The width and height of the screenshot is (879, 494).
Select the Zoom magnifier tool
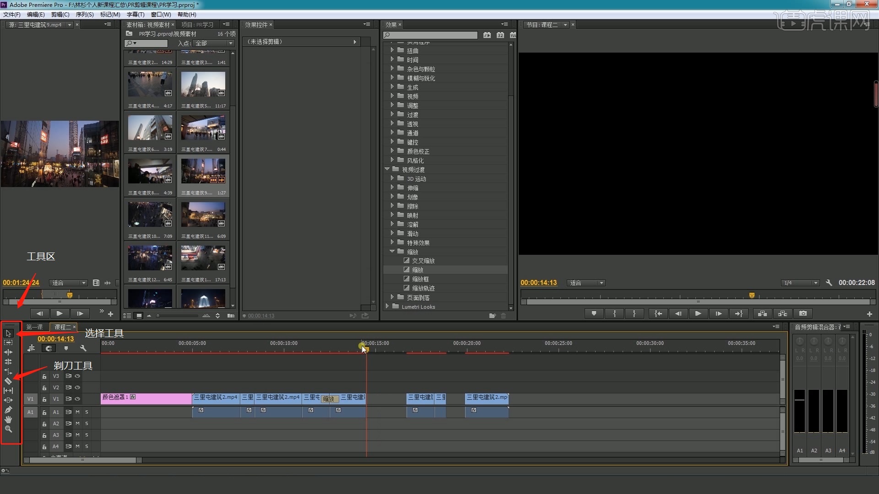(x=8, y=429)
